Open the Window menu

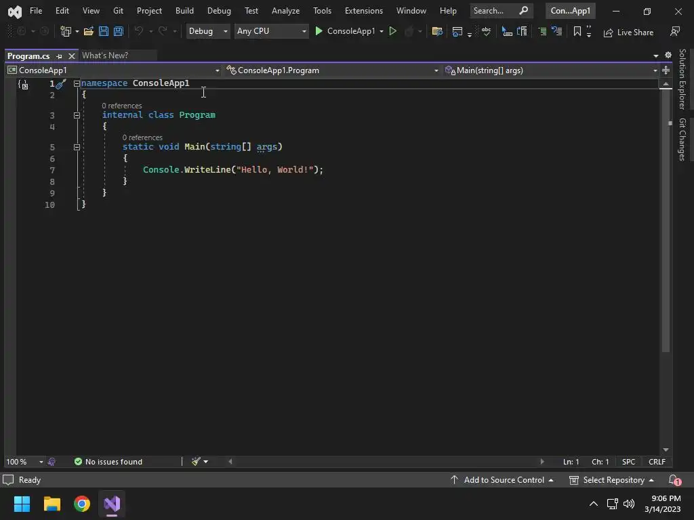tap(411, 11)
